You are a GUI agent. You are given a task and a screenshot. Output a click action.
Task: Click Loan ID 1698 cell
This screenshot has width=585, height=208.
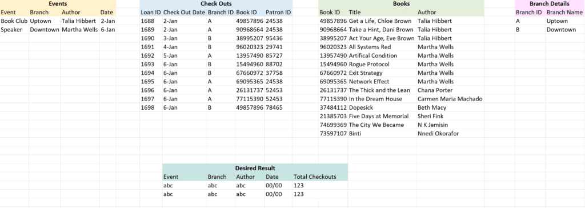[151, 107]
